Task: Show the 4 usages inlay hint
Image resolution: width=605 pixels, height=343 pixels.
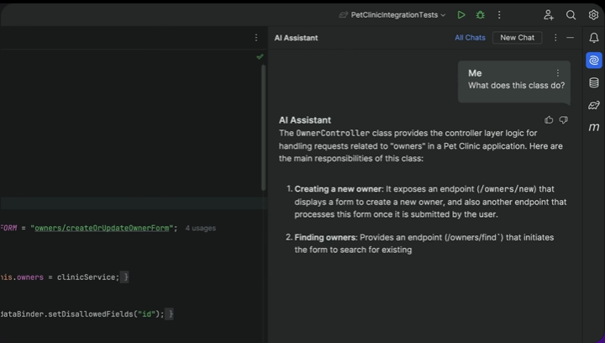Action: [200, 228]
